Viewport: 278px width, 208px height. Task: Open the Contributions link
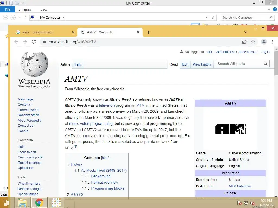pos(224,52)
